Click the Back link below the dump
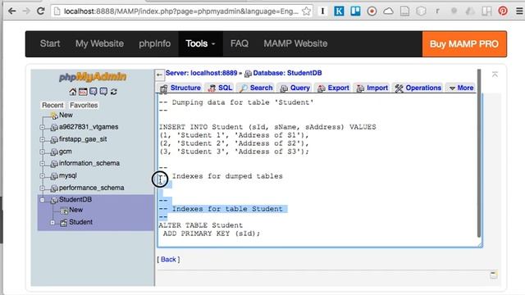This screenshot has height=295, width=525. click(x=168, y=259)
